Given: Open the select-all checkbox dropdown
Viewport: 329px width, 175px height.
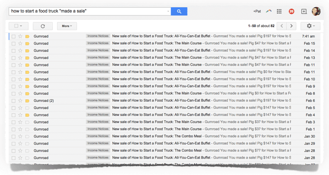Looking at the screenshot, I should [18, 26].
